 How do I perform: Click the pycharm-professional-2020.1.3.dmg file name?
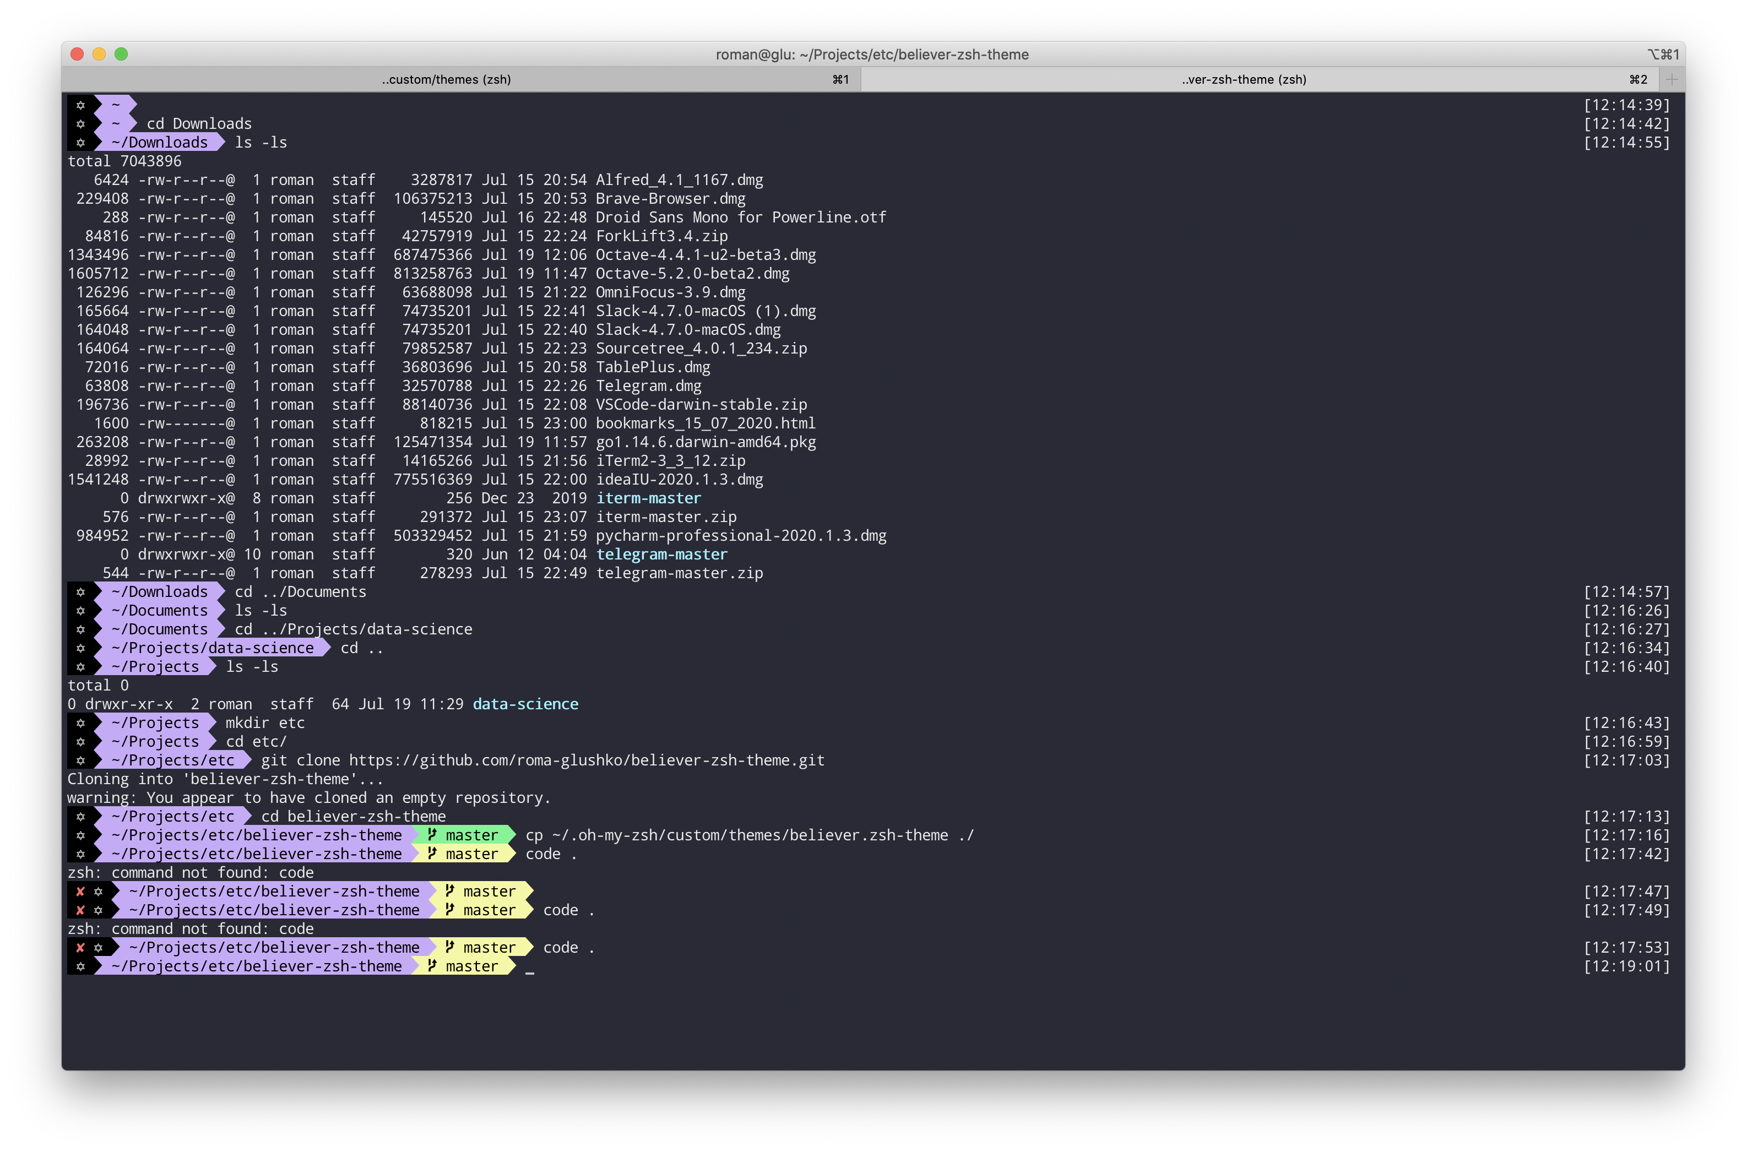pos(741,536)
